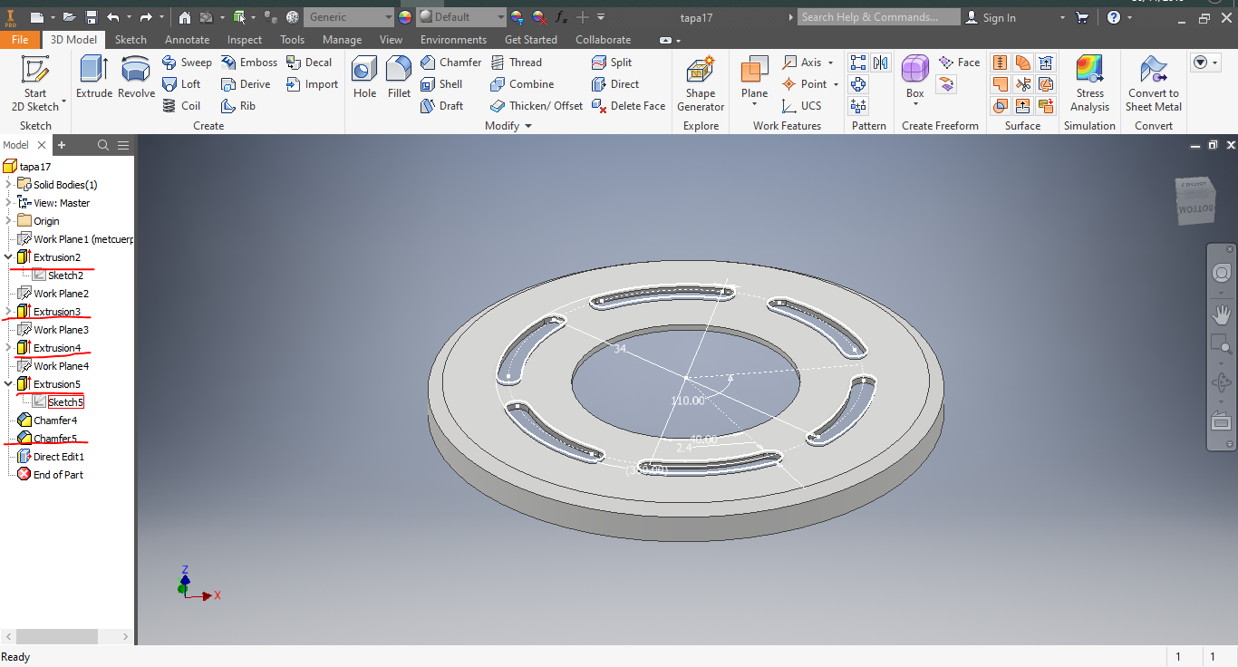Click the Import command in Create panel
Screen dimensions: 1238x667
(x=312, y=84)
